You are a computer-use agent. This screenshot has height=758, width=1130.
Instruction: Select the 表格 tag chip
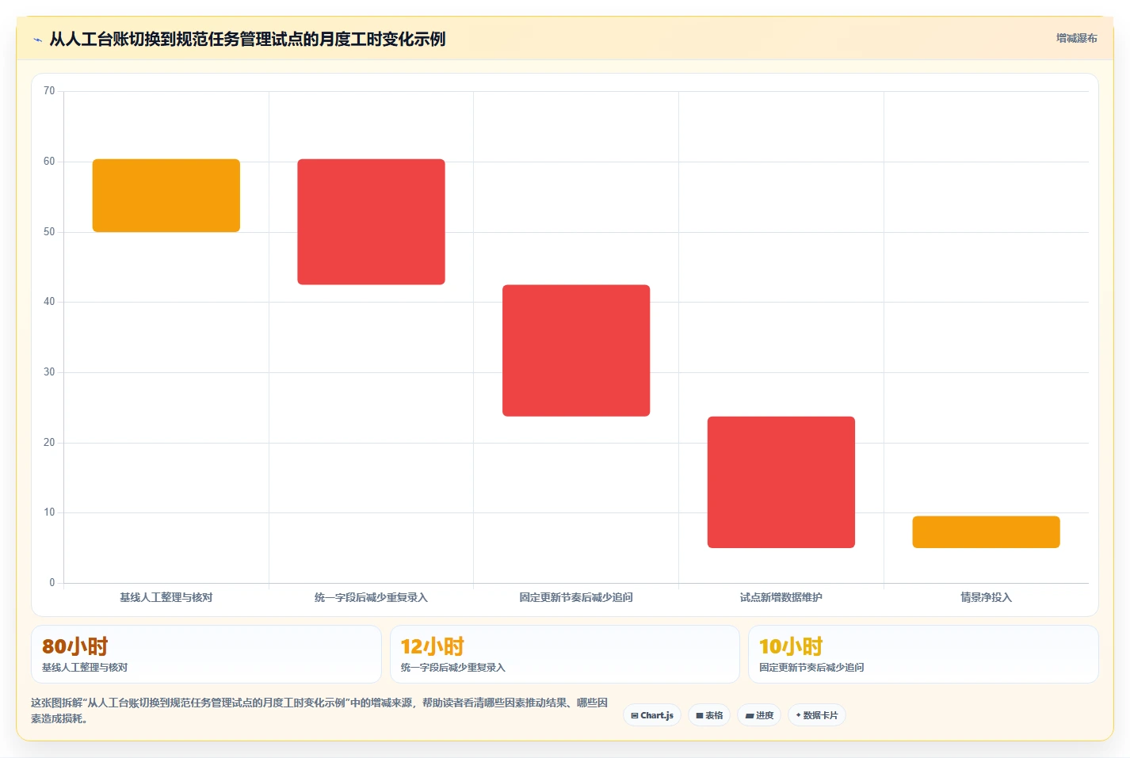tap(709, 715)
